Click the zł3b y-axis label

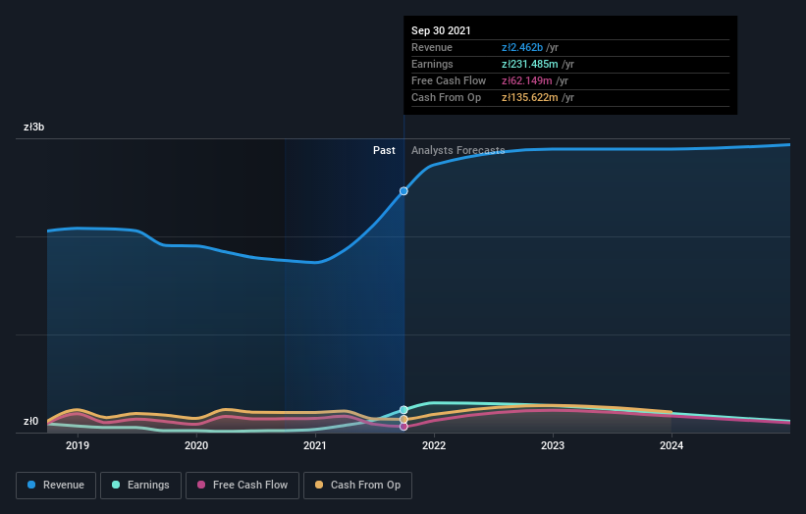[34, 127]
